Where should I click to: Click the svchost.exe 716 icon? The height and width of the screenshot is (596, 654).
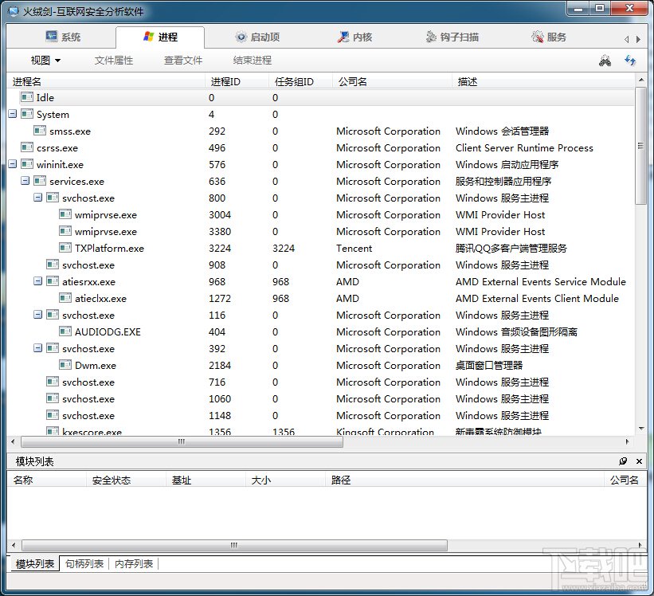pos(53,382)
